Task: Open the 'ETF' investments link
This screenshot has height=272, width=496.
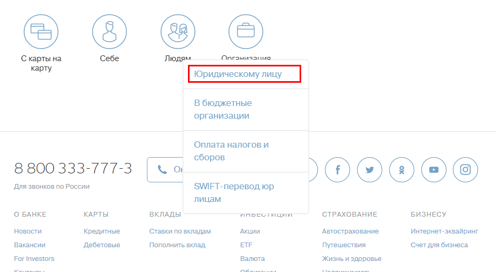Action: click(x=246, y=245)
